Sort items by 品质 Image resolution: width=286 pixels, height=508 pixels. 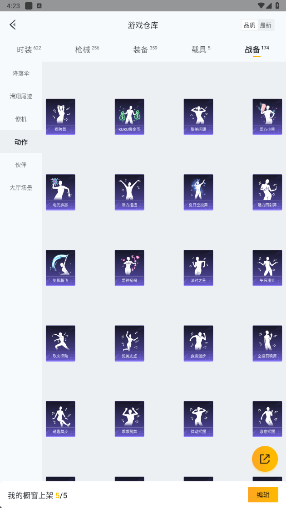249,25
